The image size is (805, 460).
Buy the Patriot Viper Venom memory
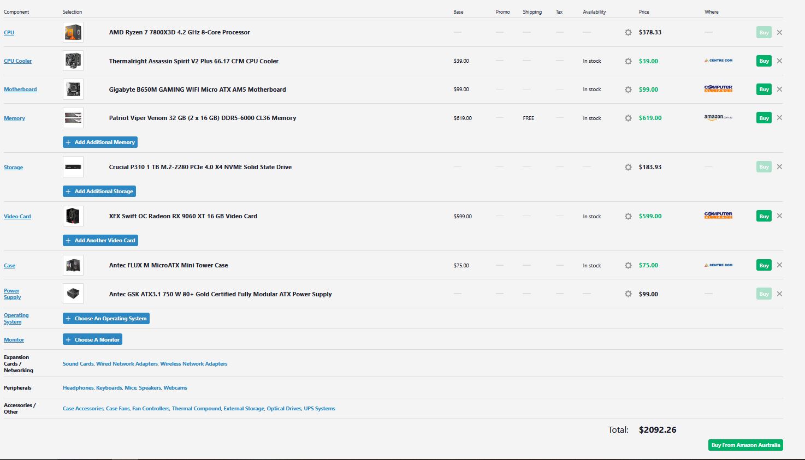pyautogui.click(x=764, y=118)
